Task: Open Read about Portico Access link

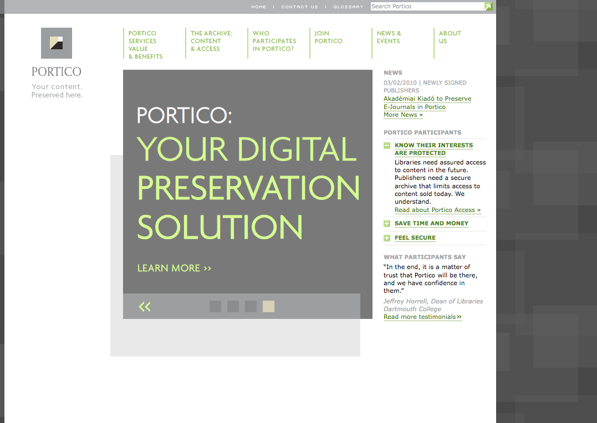Action: point(437,210)
